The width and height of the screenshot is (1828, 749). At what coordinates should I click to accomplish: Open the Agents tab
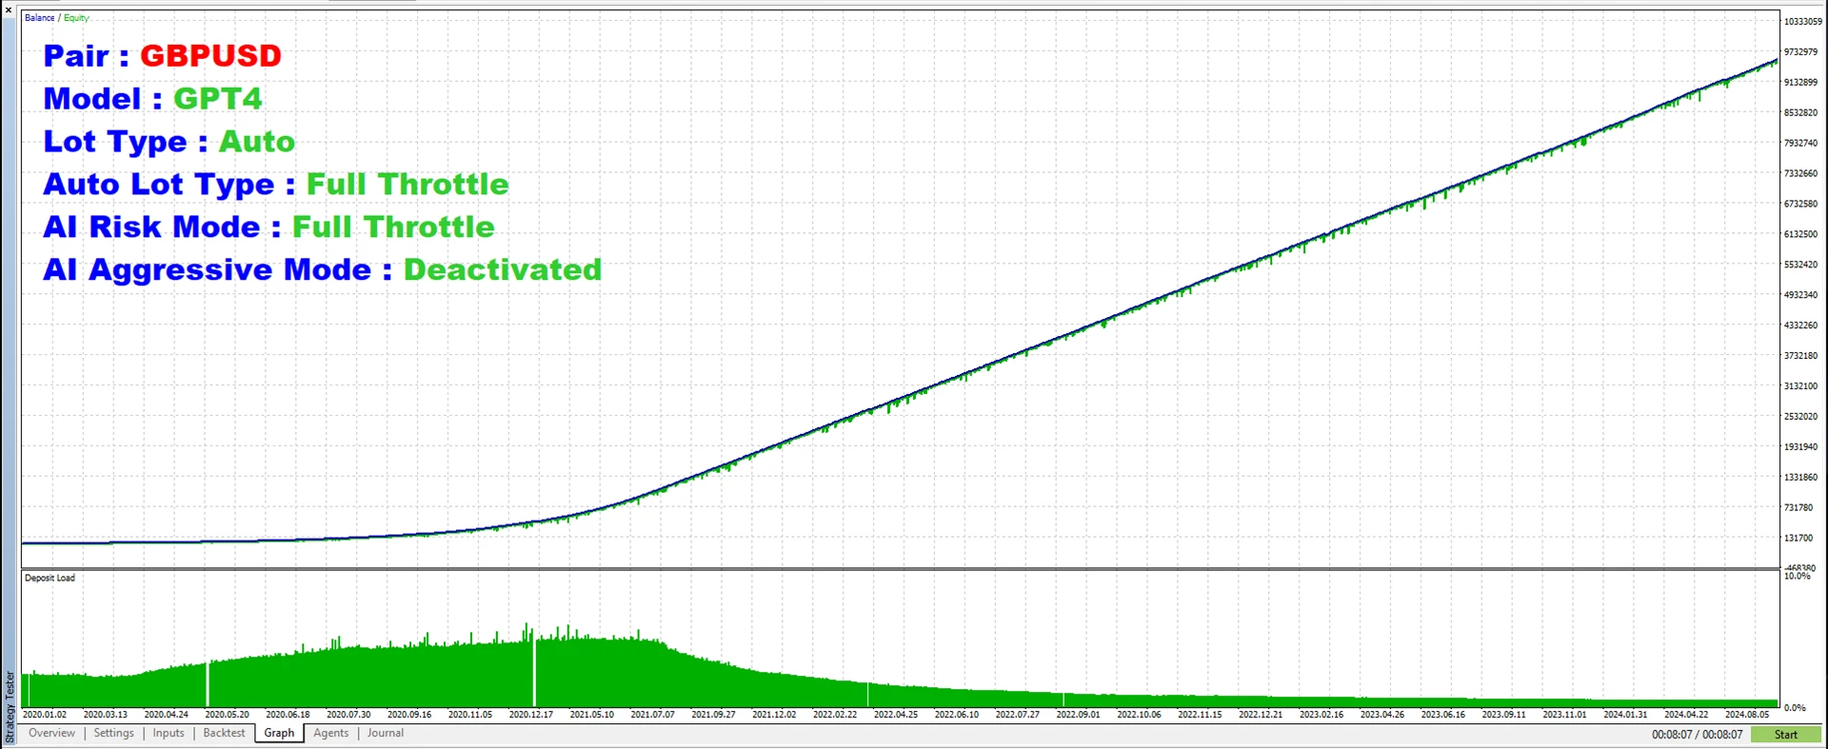(x=330, y=733)
